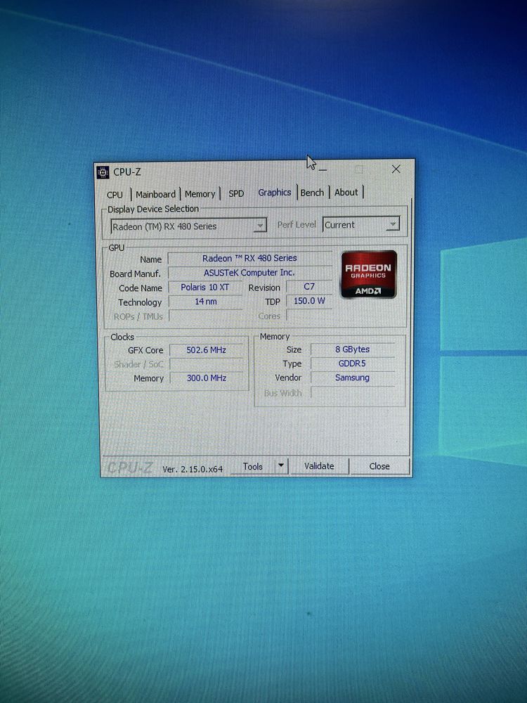
Task: Switch to the Mainboard tab
Action: coord(155,194)
